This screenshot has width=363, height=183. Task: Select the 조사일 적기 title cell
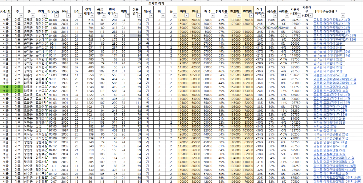156,4
